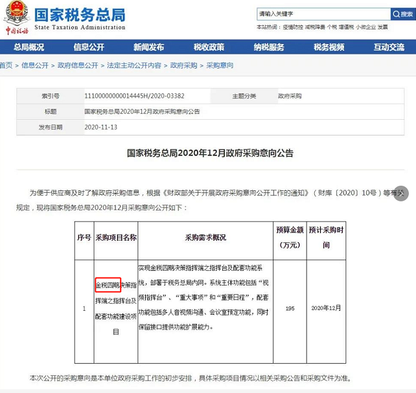Focus the 请输入关键字 search field
The width and height of the screenshot is (416, 393).
click(324, 14)
